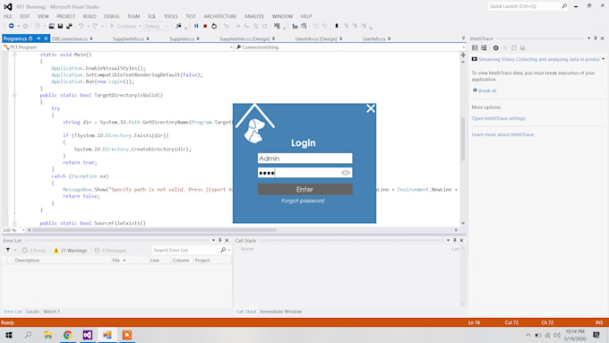609x343 pixels.
Task: Click the Save floppy disk toolbar icon
Action: click(x=60, y=26)
